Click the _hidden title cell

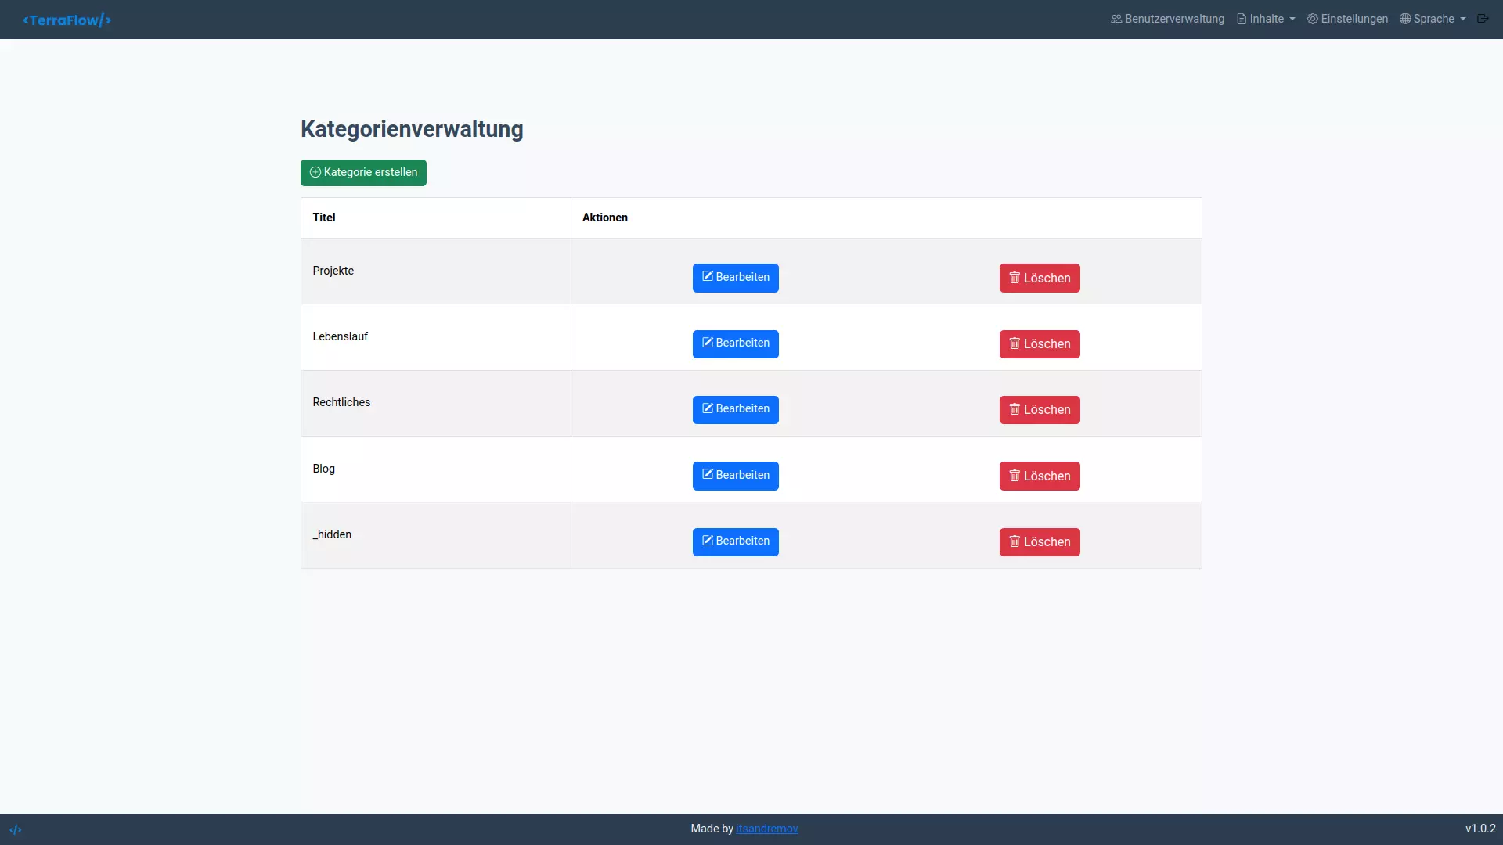(436, 535)
